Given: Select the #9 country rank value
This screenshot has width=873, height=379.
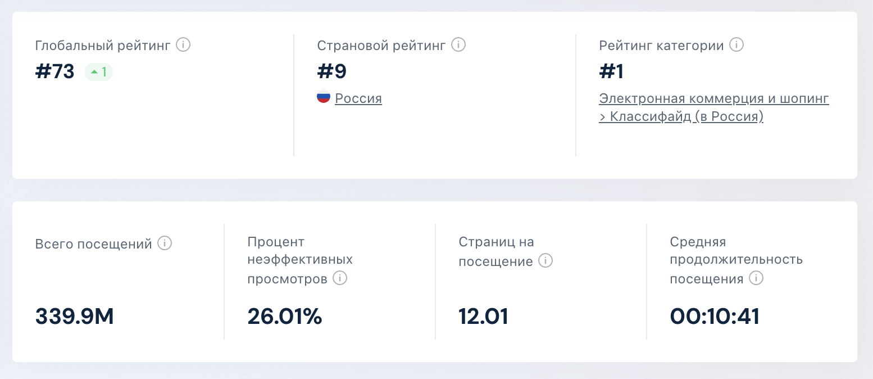Looking at the screenshot, I should point(332,72).
